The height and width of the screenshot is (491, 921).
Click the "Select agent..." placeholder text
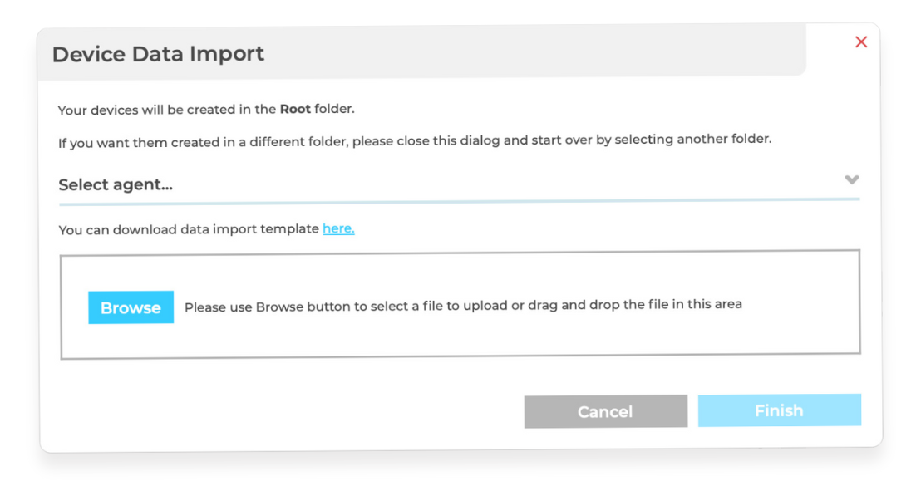point(116,184)
